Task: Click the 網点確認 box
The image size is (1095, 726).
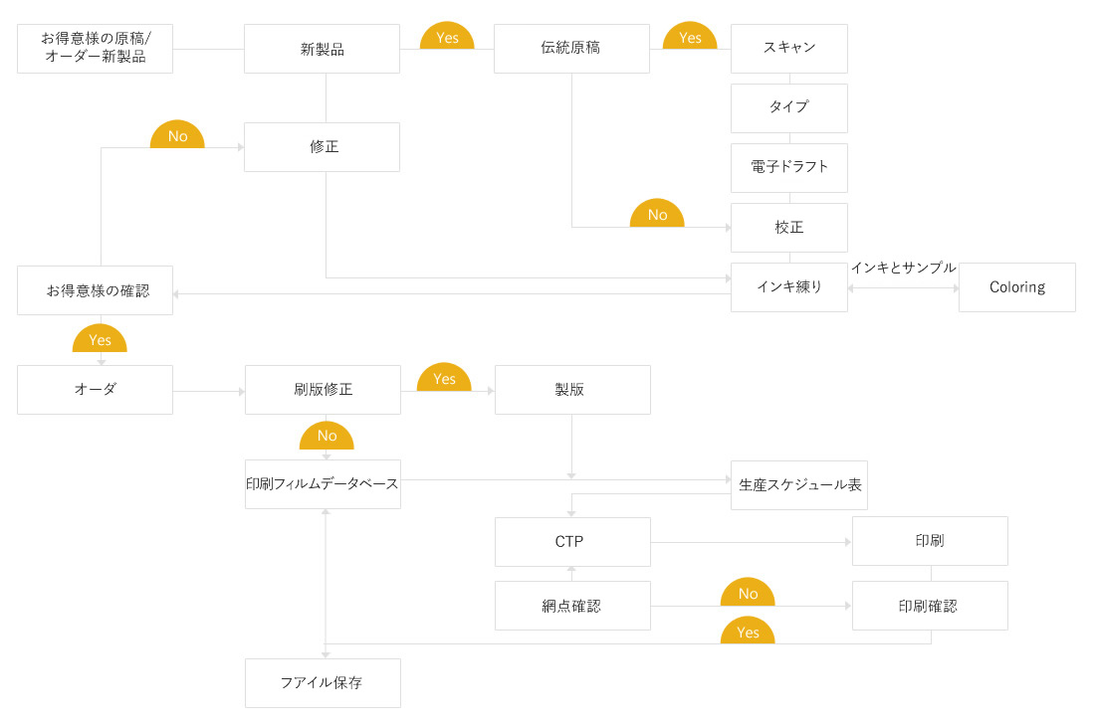Action: (x=571, y=606)
